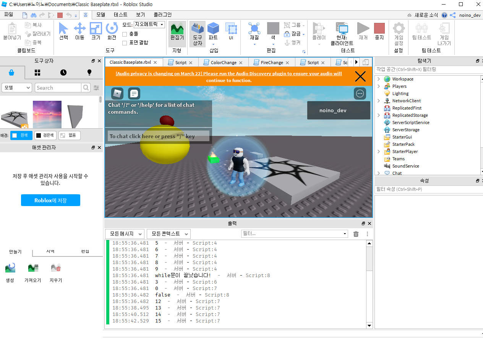Switch to the 플러그인 ribbon tab

click(163, 15)
